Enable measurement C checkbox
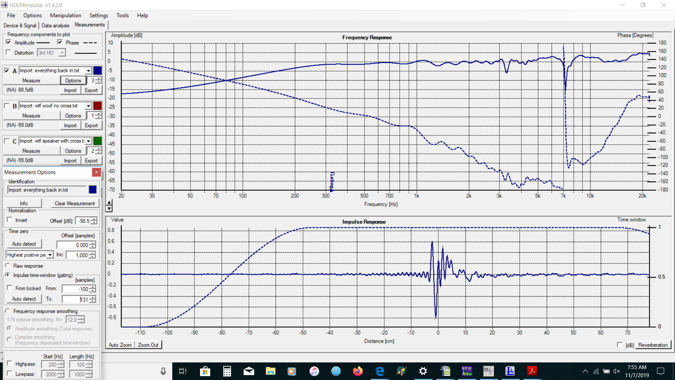Image resolution: width=675 pixels, height=380 pixels. 7,141
